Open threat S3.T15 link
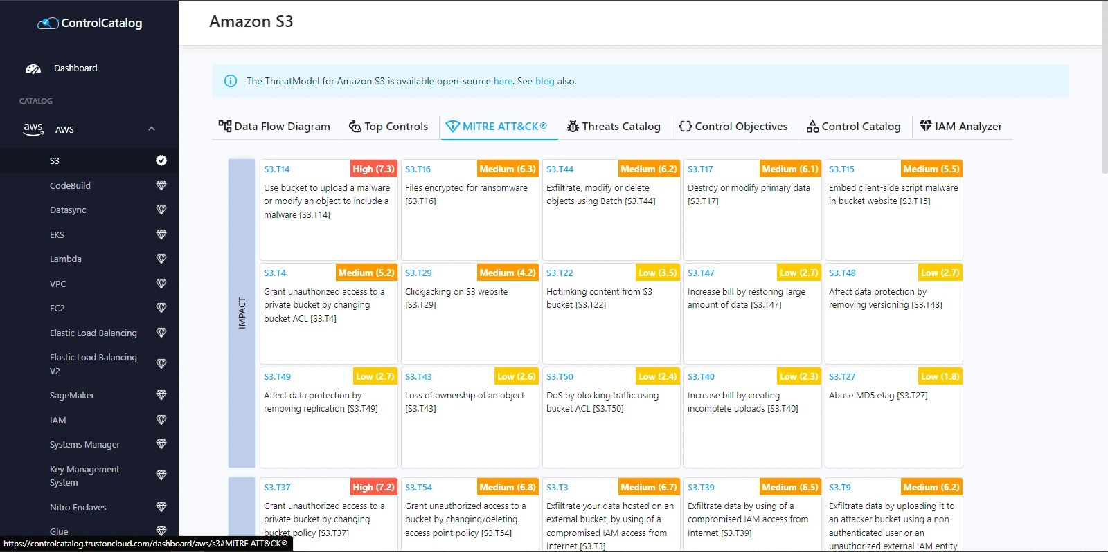 pyautogui.click(x=841, y=169)
